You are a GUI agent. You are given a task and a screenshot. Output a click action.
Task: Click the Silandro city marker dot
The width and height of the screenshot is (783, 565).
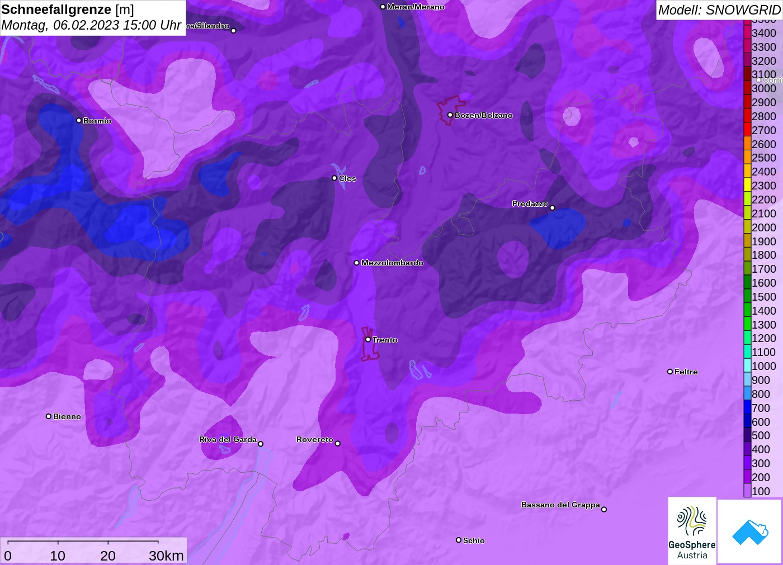233,30
